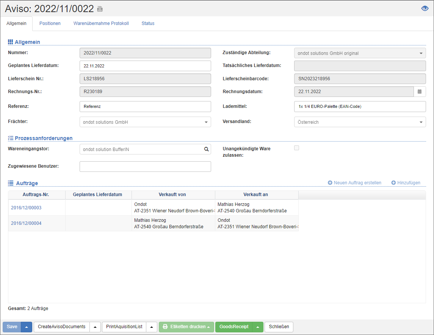
Task: Click the print icon next to Aviso title
Action: (100, 9)
